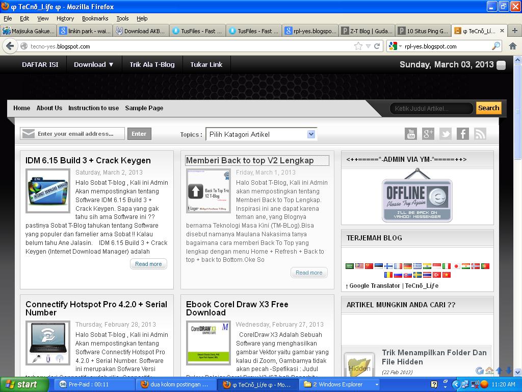Screen dimensions: 522x392
Task: Click the floating house home icon
Action: point(489,371)
